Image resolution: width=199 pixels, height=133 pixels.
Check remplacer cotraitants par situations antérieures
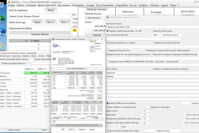tap(152, 69)
